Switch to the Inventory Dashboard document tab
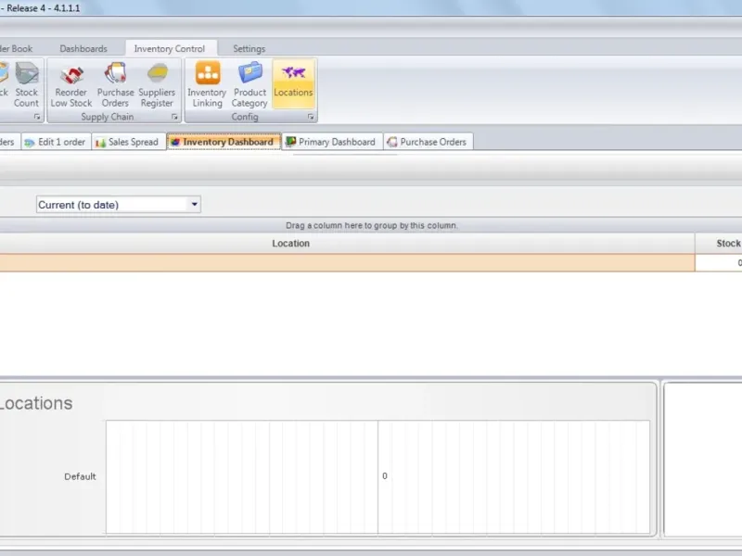The width and height of the screenshot is (742, 556). coord(224,142)
